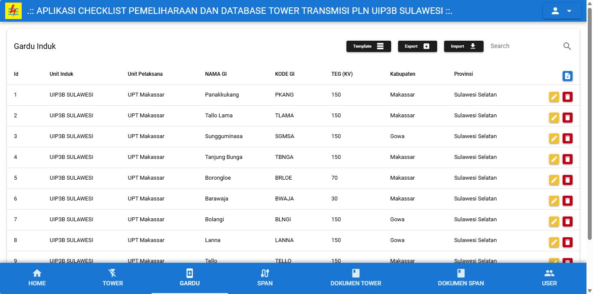
Task: Focus the Search input field
Action: pyautogui.click(x=524, y=46)
